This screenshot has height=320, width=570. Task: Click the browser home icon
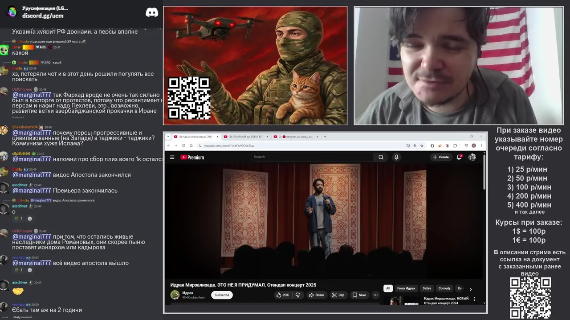[x=191, y=145]
